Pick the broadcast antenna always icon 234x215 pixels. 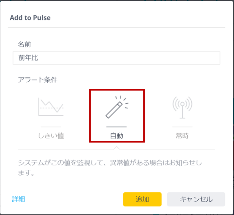point(182,107)
